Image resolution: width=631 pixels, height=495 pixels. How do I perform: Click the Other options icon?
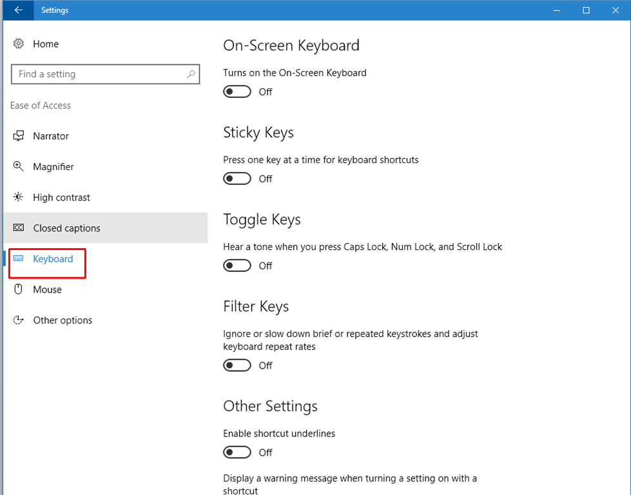(19, 320)
